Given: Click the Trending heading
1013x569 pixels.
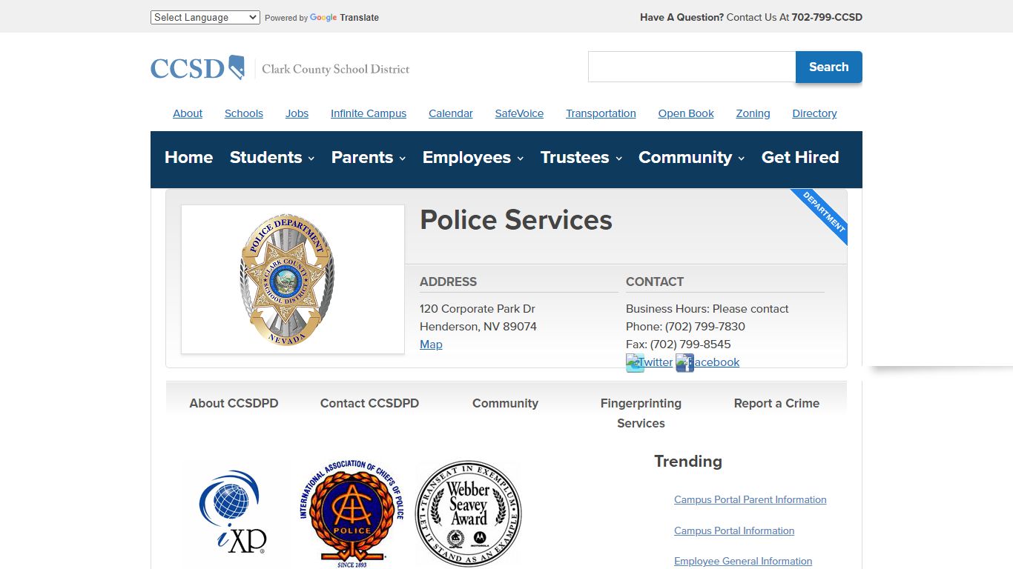Looking at the screenshot, I should 688,461.
